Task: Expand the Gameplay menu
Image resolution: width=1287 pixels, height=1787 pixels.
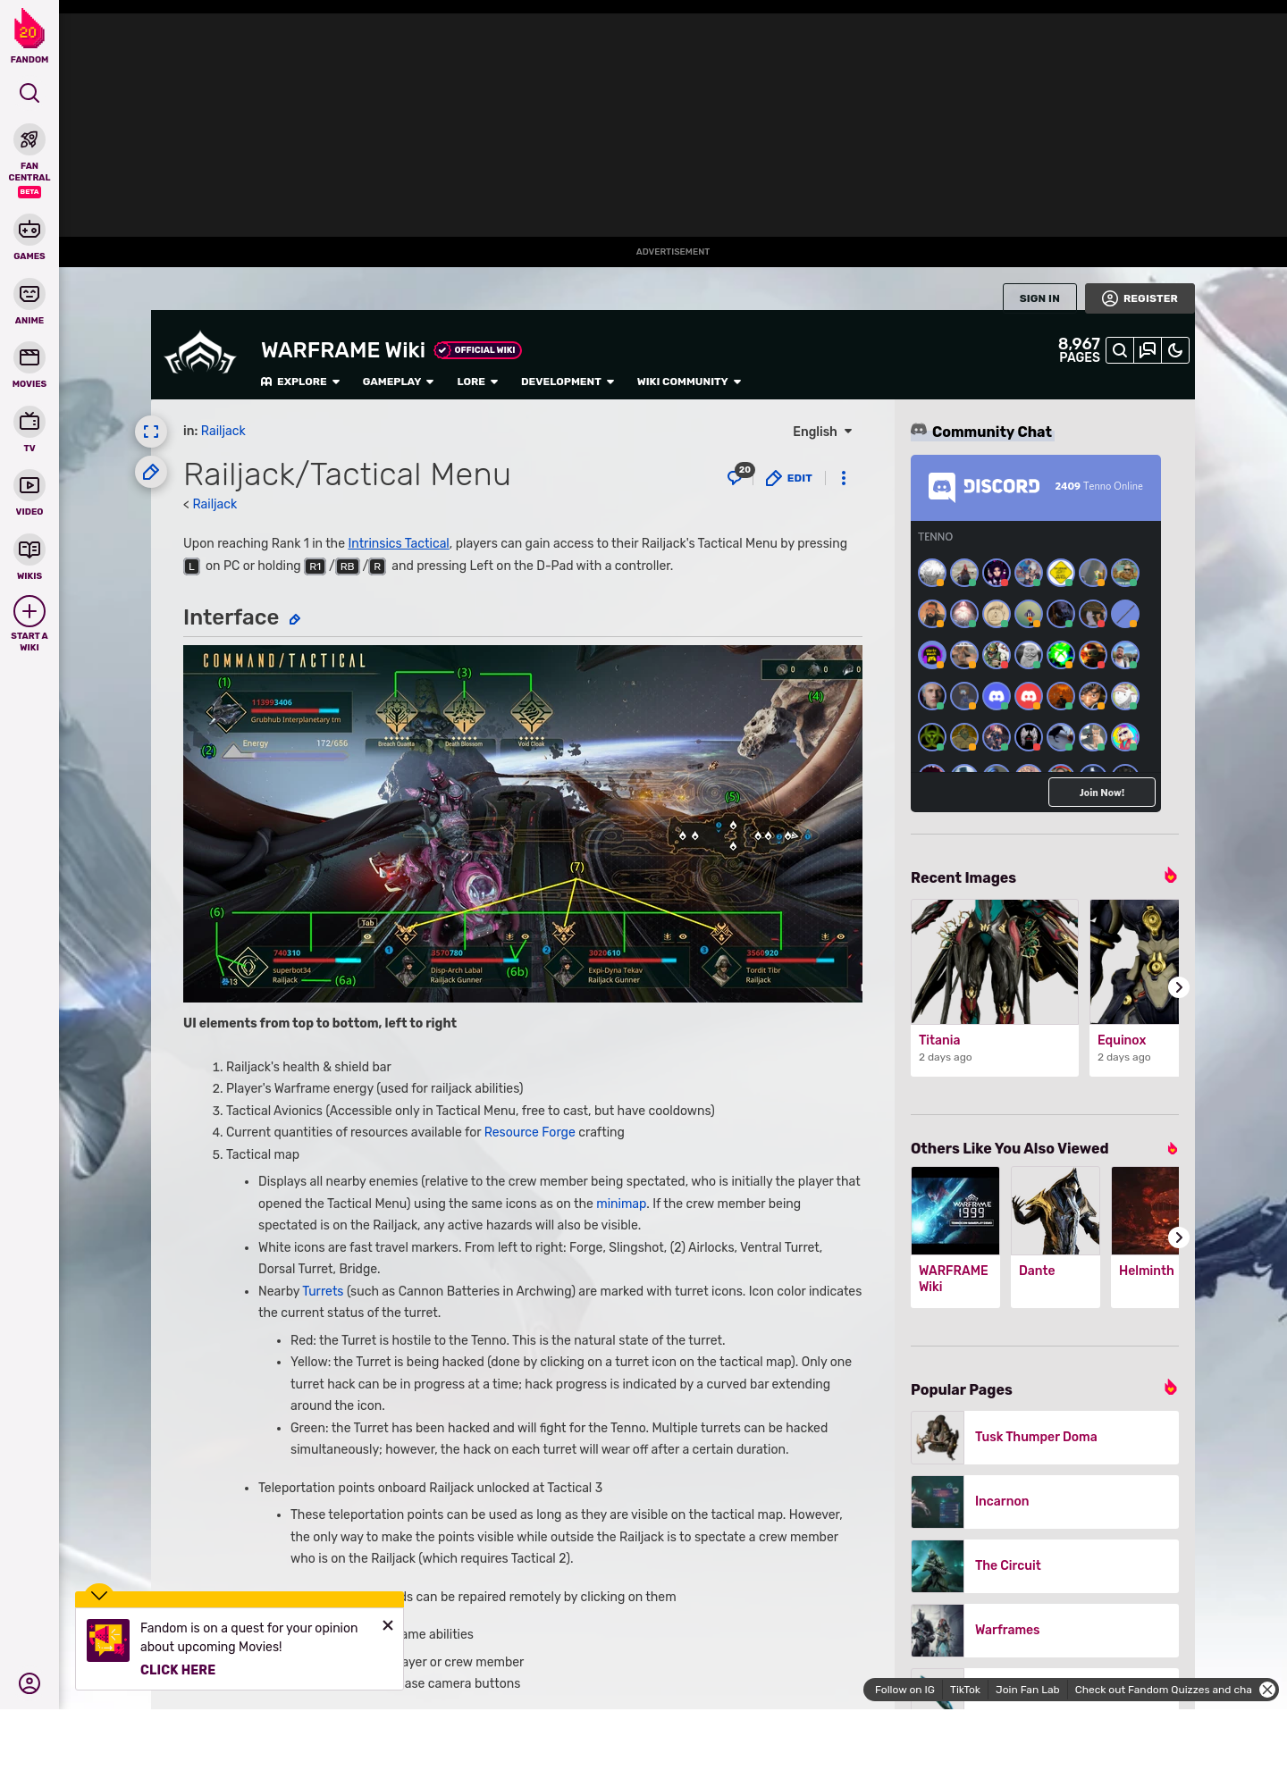Action: [398, 382]
